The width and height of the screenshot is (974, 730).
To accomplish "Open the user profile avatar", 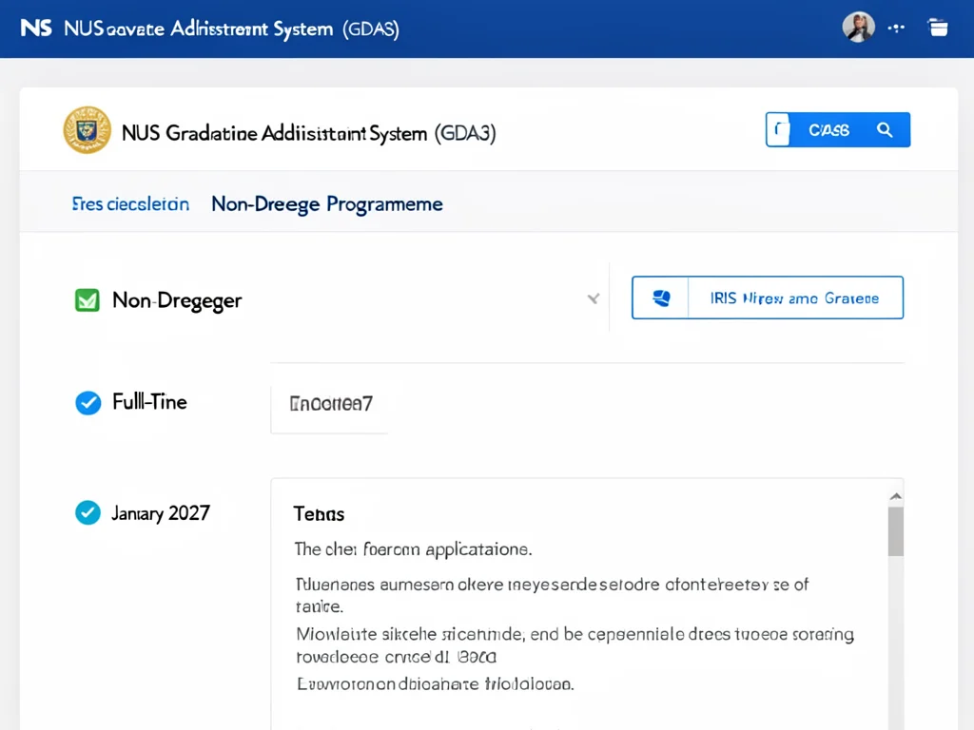I will [x=859, y=28].
